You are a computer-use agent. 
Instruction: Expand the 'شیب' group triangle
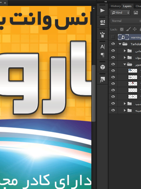[125, 104]
